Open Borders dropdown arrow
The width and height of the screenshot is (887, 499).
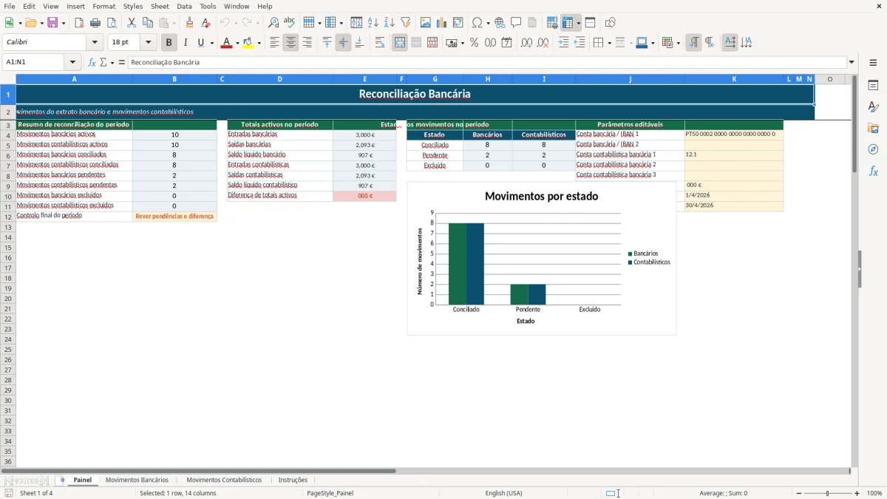(608, 43)
